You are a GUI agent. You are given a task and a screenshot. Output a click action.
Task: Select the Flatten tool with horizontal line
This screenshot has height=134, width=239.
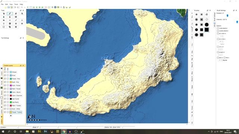(10, 20)
